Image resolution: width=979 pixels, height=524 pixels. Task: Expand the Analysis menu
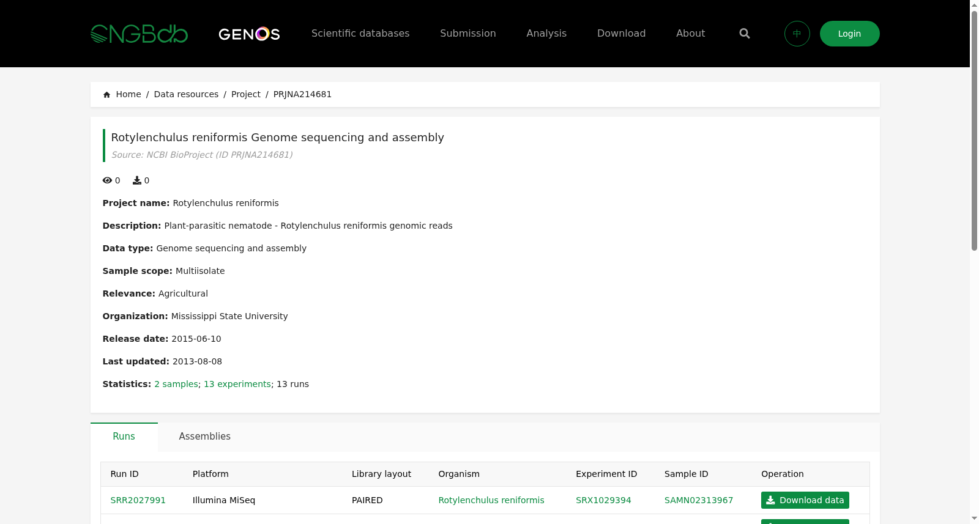(546, 34)
